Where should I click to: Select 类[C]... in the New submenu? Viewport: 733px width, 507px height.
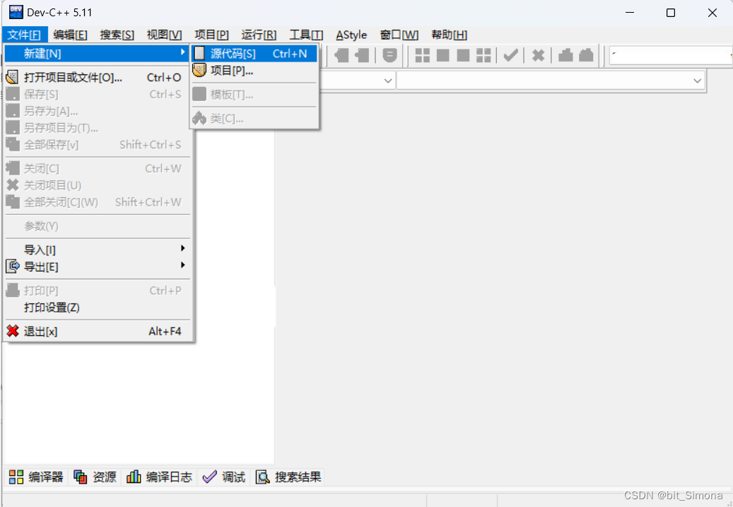[254, 118]
